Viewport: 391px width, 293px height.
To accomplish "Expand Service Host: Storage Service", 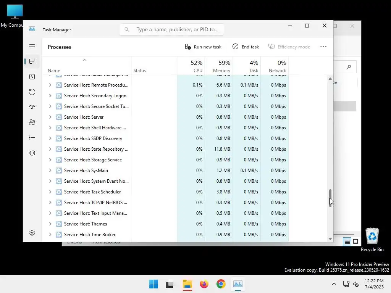I will click(50, 160).
